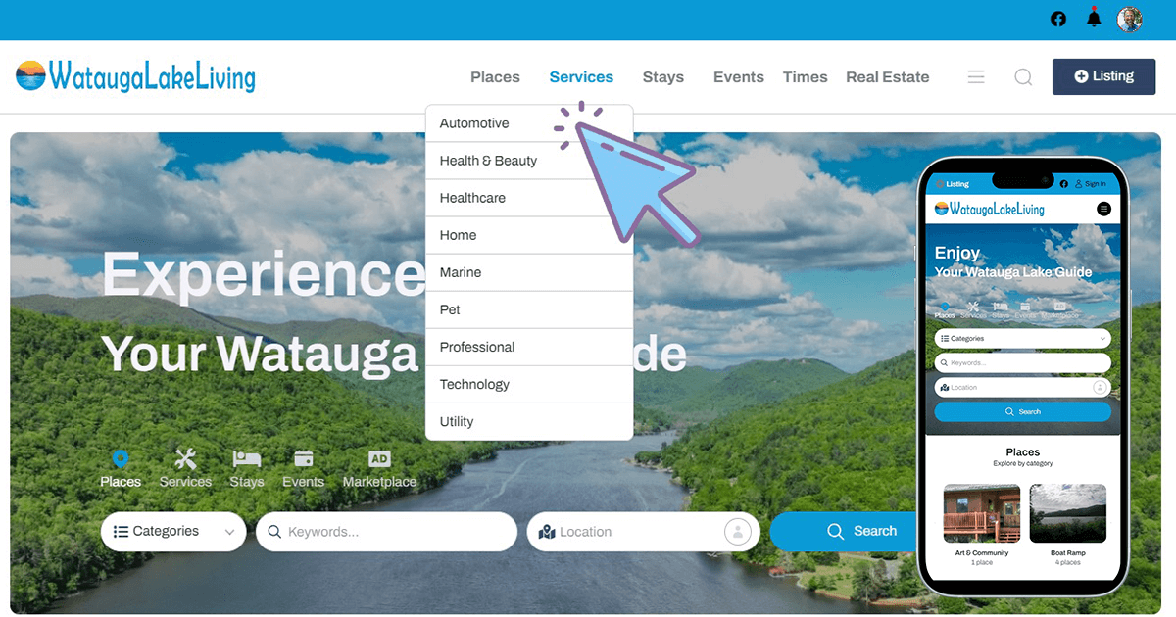This screenshot has width=1176, height=617.
Task: Open the hamburger menu icon in the navbar
Action: coord(976,76)
